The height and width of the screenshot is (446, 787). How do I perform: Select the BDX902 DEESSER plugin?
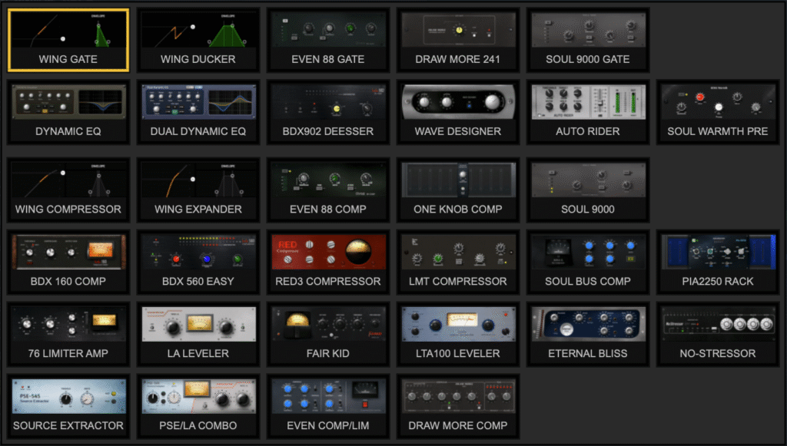pos(328,113)
